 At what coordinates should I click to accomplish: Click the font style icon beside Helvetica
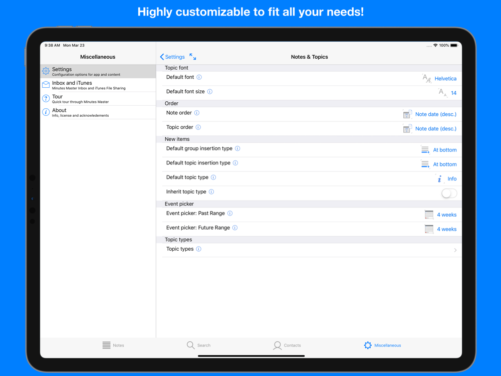(427, 78)
